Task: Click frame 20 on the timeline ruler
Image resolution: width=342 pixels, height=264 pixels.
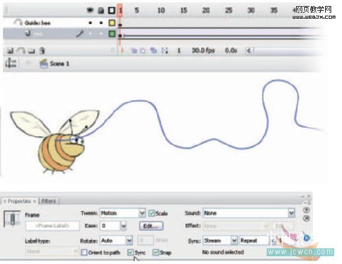Action: [x=206, y=10]
